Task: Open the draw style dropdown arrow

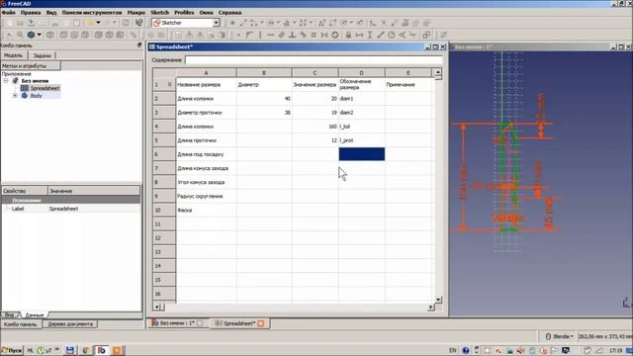Action: tap(39, 36)
